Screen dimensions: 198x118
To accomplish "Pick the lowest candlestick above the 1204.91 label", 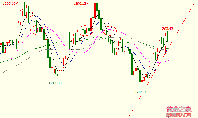I will 142,82.
